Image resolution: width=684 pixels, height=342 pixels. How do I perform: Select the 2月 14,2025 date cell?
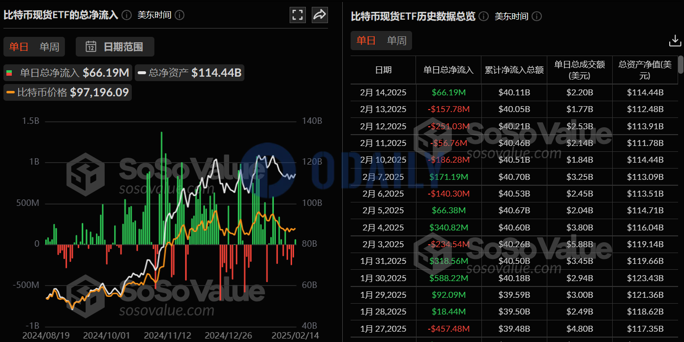tap(384, 92)
